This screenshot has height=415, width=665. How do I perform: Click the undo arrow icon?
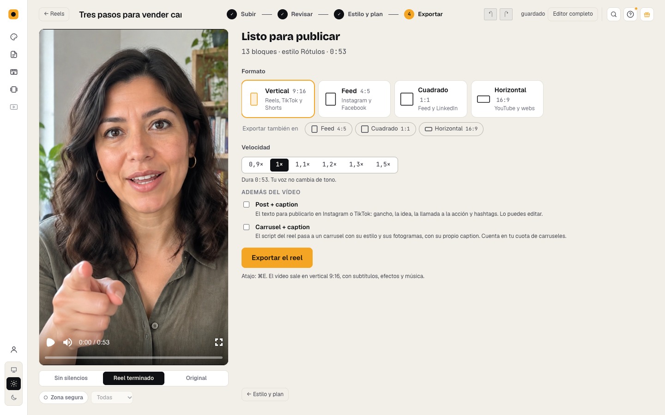(x=490, y=14)
